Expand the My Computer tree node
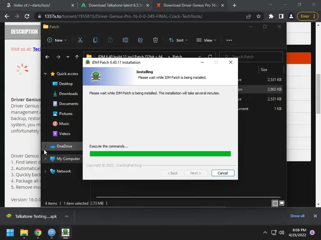 pyautogui.click(x=45, y=159)
